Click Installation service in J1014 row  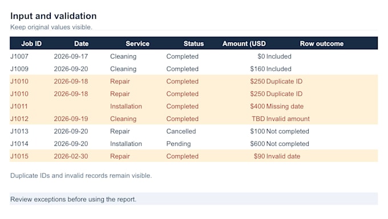126,144
